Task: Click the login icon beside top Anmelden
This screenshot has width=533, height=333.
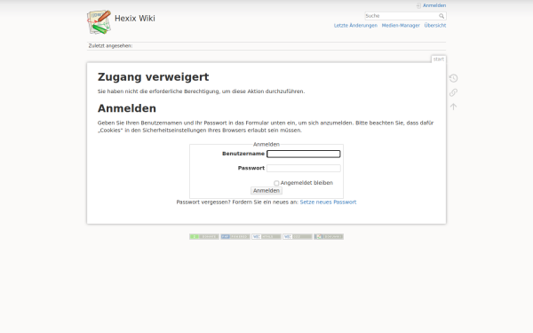Action: [x=418, y=5]
